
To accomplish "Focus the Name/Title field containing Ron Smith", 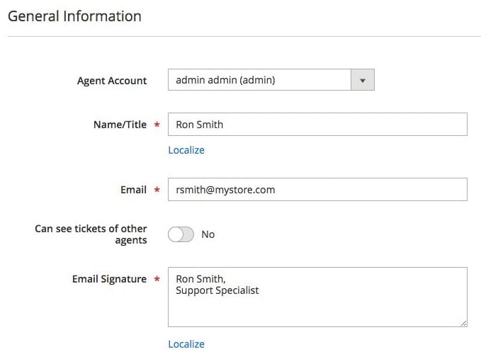I will tap(317, 125).
